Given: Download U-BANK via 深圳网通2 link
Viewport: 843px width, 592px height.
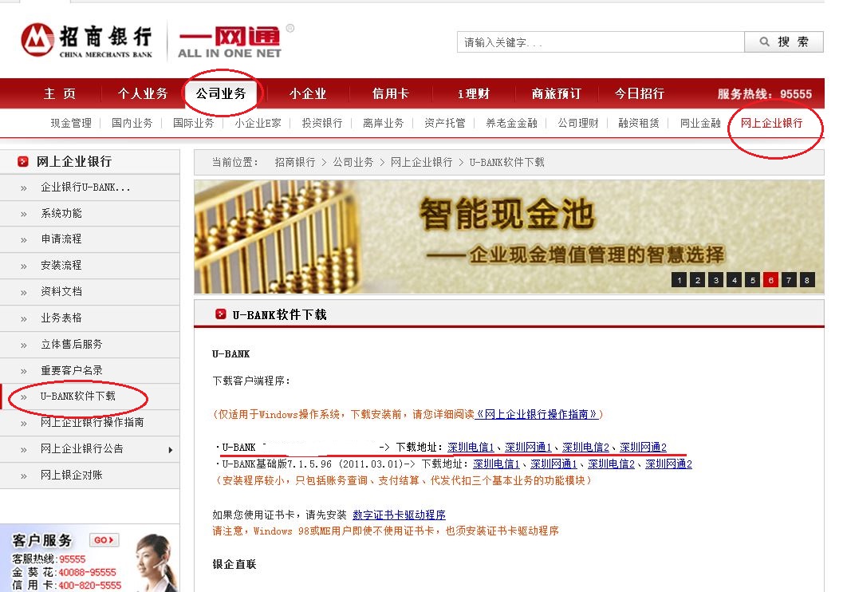Looking at the screenshot, I should pos(643,448).
